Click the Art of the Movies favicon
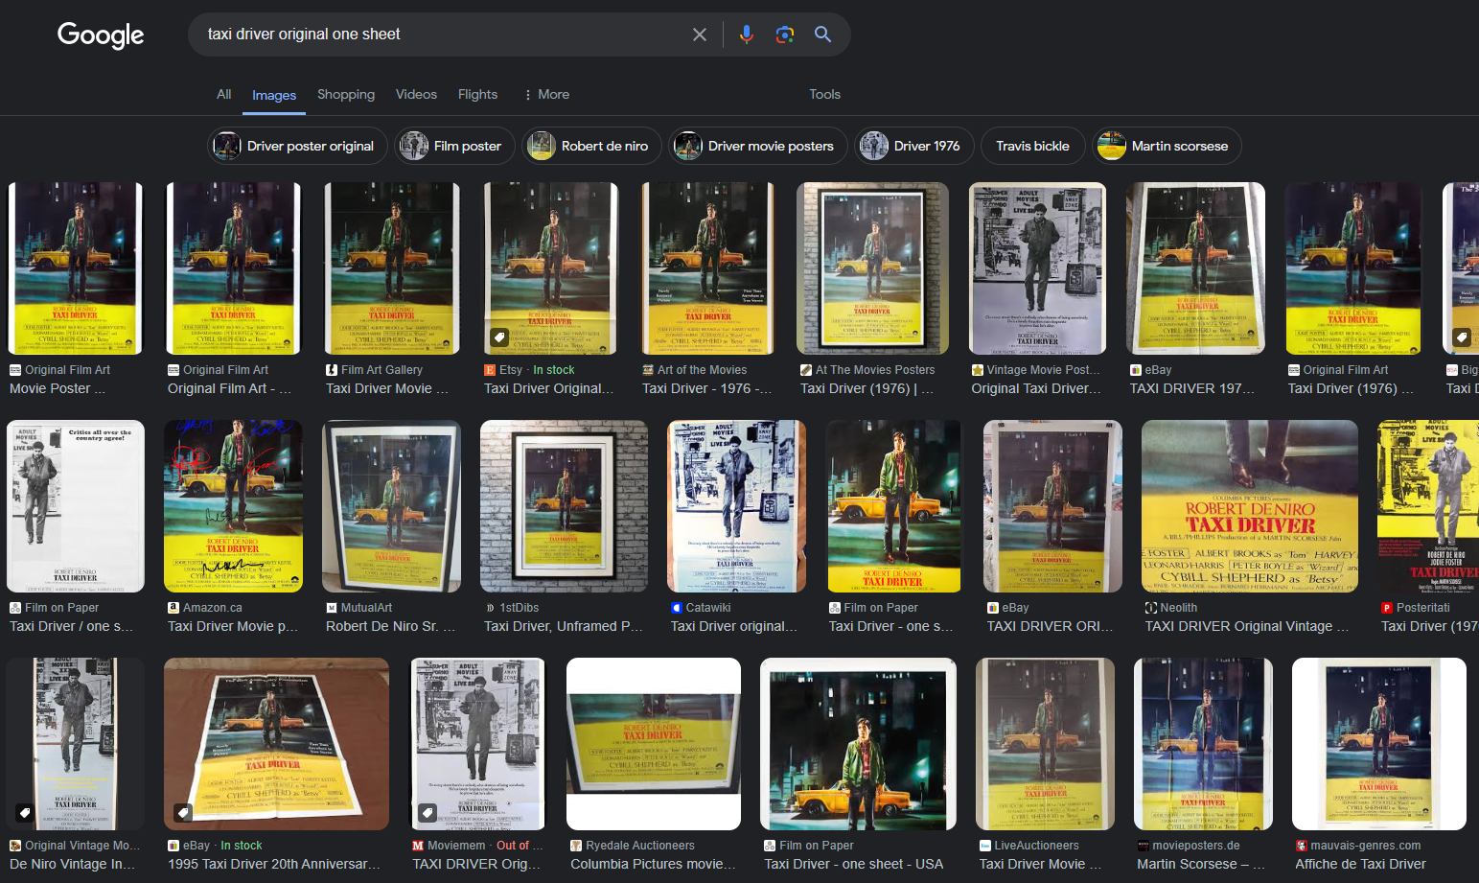1479x883 pixels. coord(648,370)
